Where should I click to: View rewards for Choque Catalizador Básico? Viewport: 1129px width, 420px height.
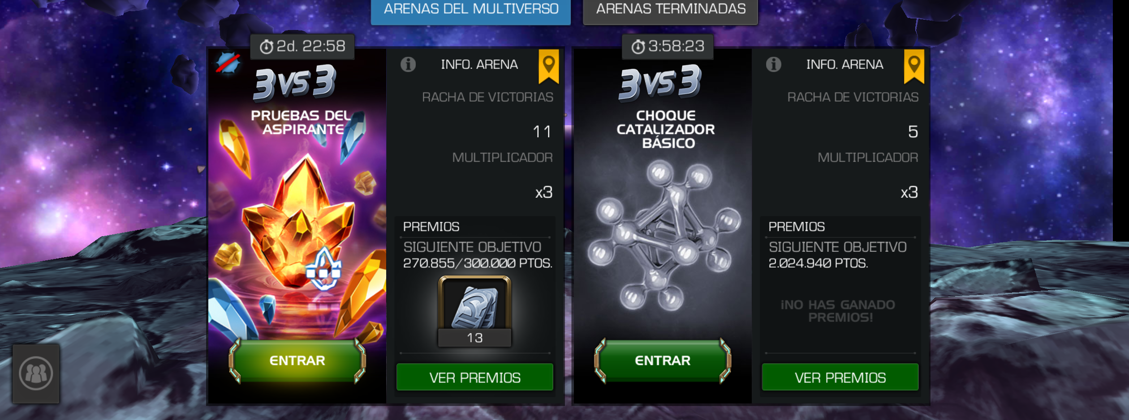point(840,377)
